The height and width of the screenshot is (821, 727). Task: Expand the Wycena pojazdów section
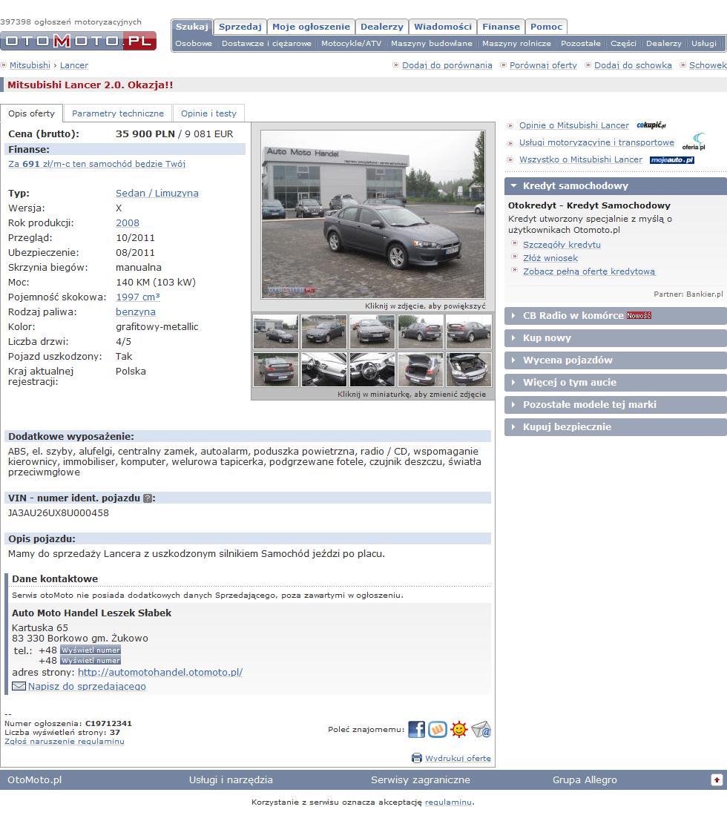pyautogui.click(x=616, y=360)
